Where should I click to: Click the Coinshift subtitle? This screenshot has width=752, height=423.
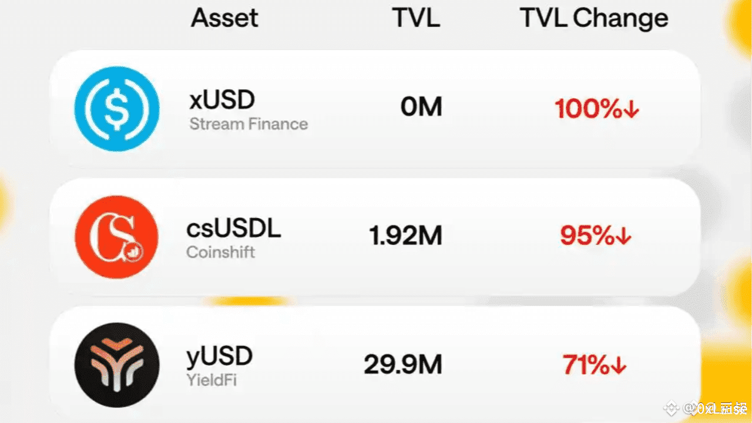coord(220,253)
